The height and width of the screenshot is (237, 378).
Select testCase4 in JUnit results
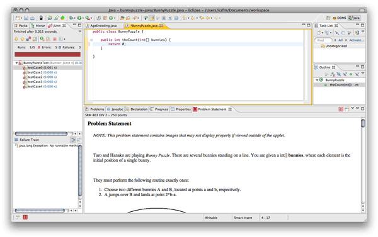pos(40,87)
